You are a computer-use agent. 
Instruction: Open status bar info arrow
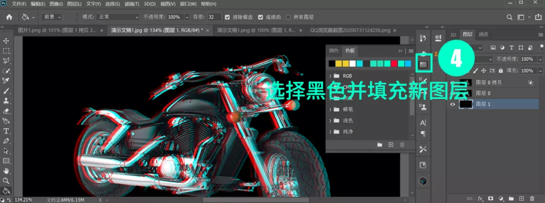[101, 200]
